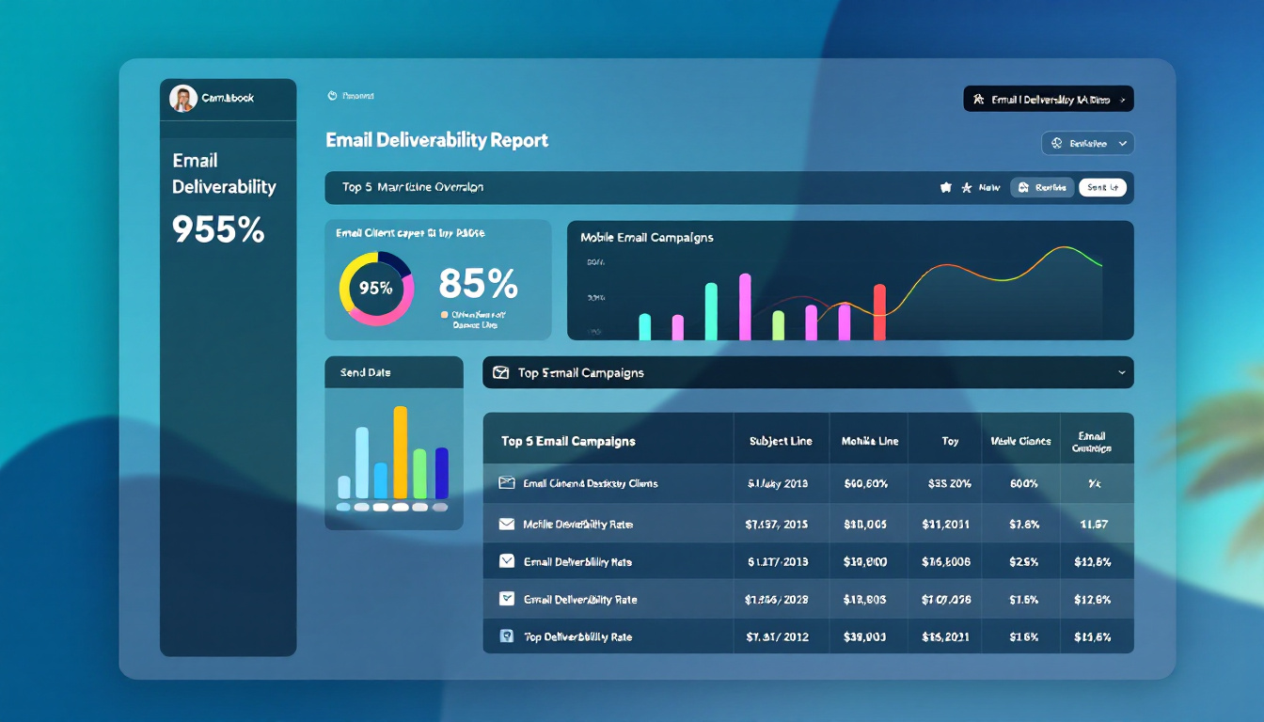Screen dimensions: 1264x722
Task: Click the rainbow line peak in Mobile Email Campaigns
Action: click(x=1062, y=248)
